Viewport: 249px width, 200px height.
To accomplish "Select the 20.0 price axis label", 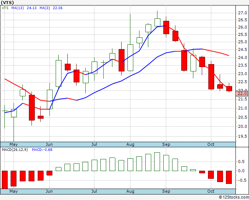I will click(242, 127).
